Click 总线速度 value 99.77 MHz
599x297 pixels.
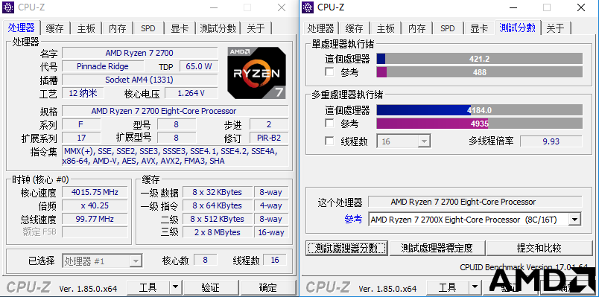click(x=95, y=219)
